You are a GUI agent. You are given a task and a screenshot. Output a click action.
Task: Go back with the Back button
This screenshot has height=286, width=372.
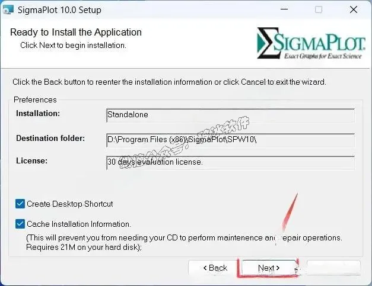click(x=215, y=268)
